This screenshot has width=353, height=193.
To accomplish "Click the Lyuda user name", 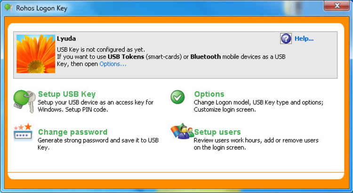I will tap(66, 39).
